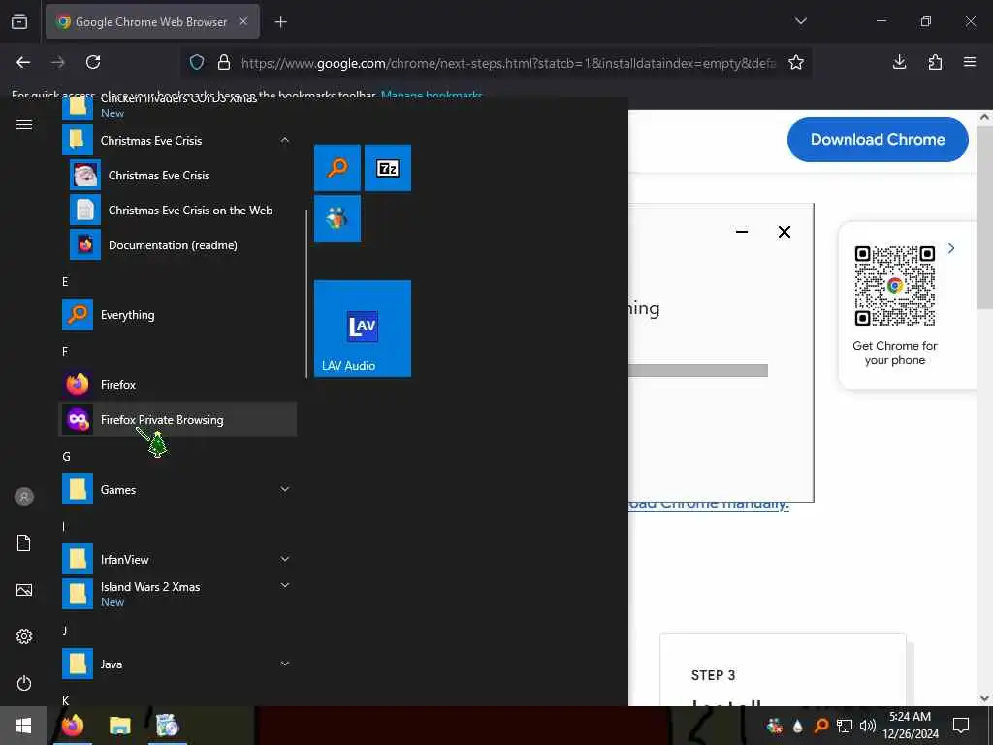
Task: Click the page progress bar
Action: pyautogui.click(x=698, y=370)
